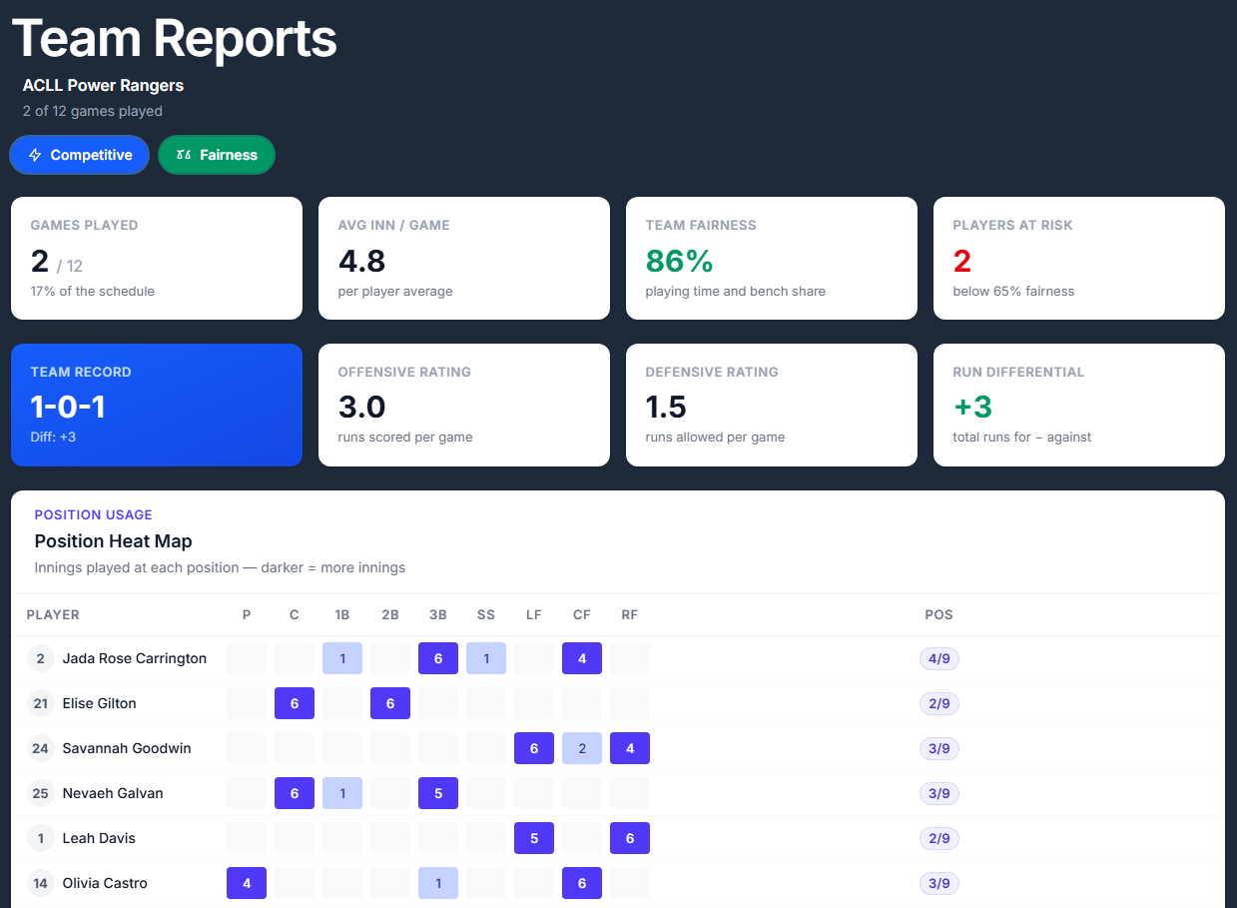Click the 3B column header
Viewport: 1237px width, 908px height.
[x=438, y=614]
